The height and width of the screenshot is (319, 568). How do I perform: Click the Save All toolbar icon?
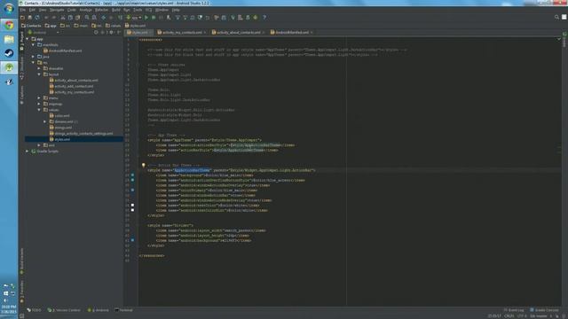pyautogui.click(x=29, y=18)
